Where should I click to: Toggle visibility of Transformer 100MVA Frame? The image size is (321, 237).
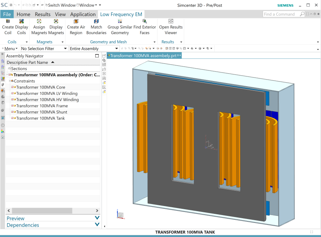(x=13, y=106)
